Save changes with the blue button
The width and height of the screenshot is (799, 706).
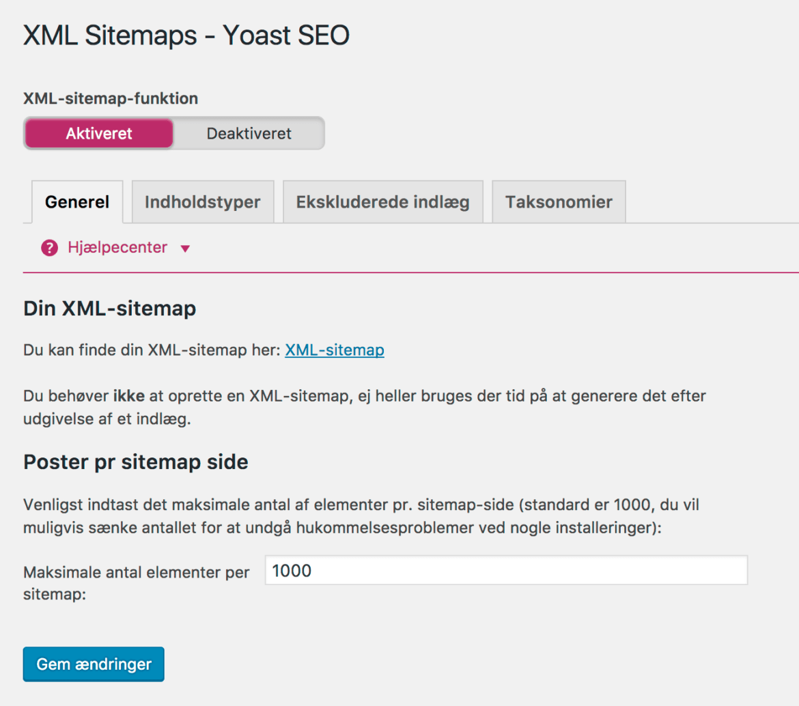pos(93,664)
